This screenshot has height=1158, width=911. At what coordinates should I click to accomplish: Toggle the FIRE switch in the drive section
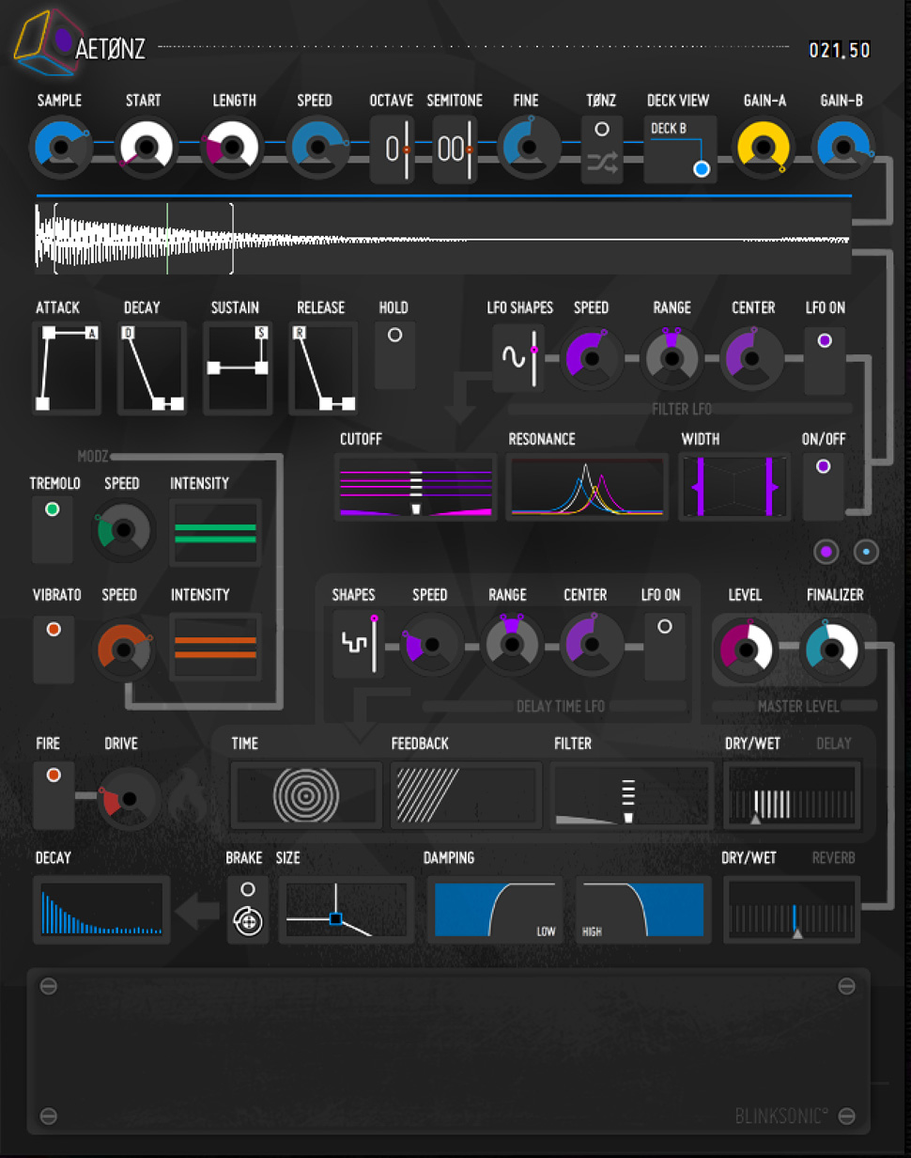(53, 774)
